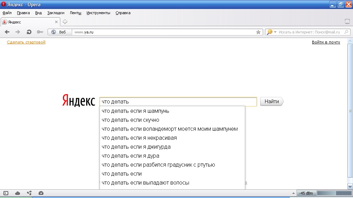Focus the Yandex search input field
Image resolution: width=353 pixels, height=198 pixels.
(178, 102)
